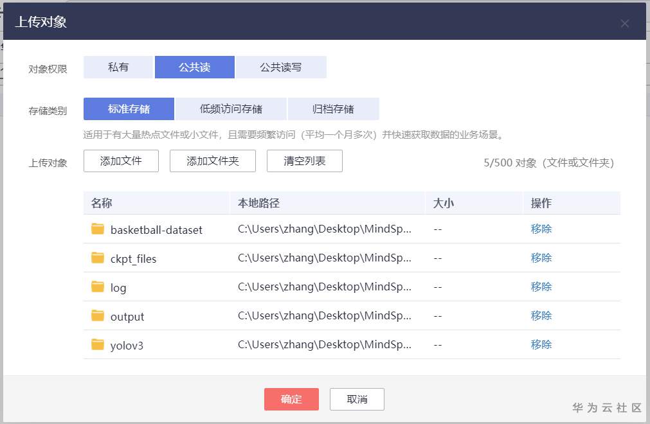Select the yolov3 name text
The width and height of the screenshot is (650, 424).
[127, 346]
